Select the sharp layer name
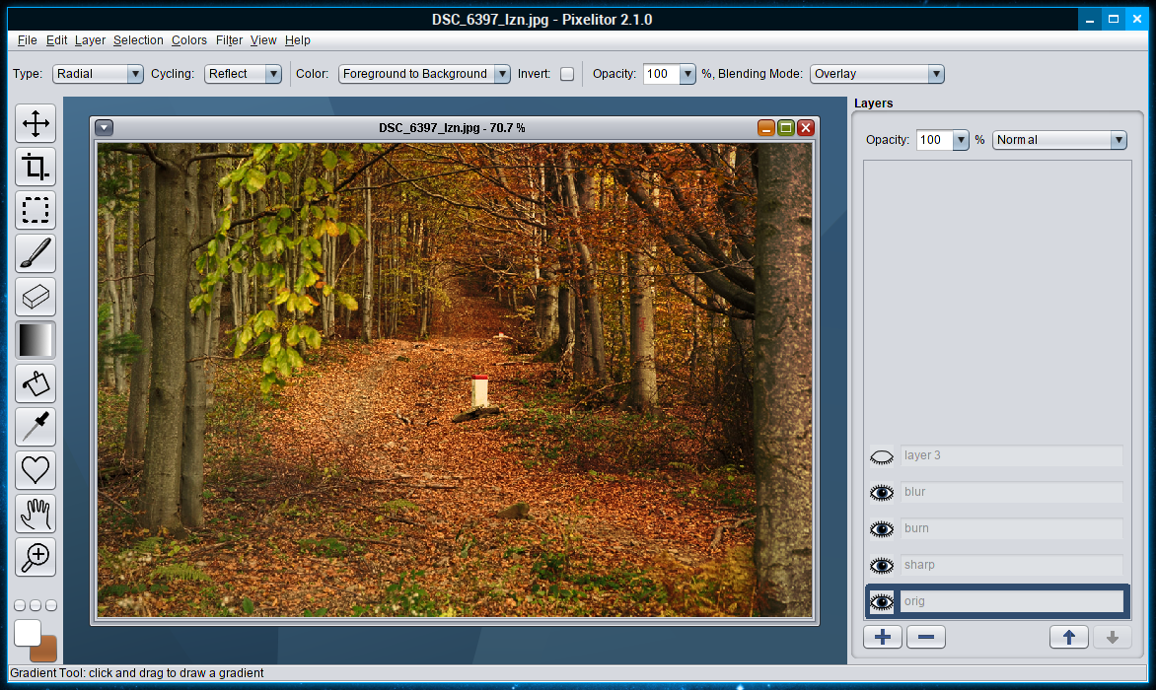 [x=1012, y=565]
